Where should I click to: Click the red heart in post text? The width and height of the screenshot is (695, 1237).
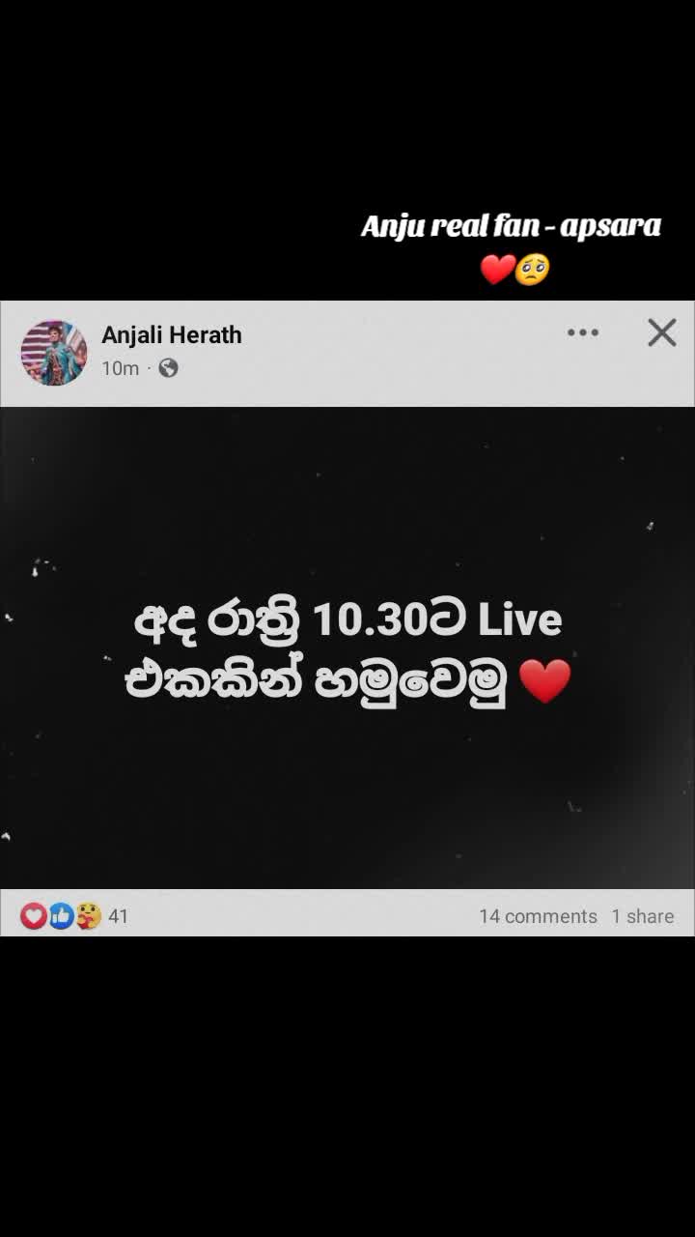pos(545,681)
